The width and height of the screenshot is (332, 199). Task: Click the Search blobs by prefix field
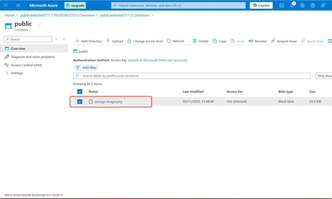191,76
